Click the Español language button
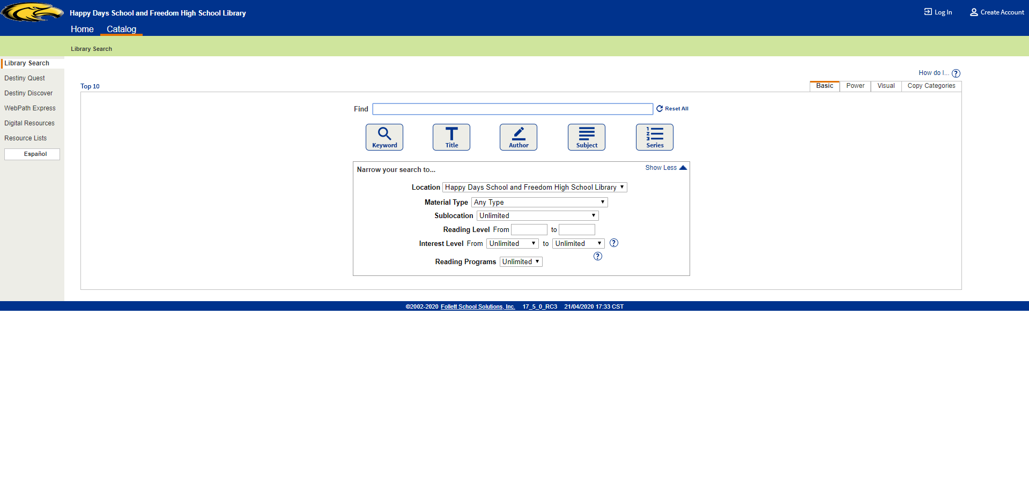The height and width of the screenshot is (486, 1029). click(32, 154)
